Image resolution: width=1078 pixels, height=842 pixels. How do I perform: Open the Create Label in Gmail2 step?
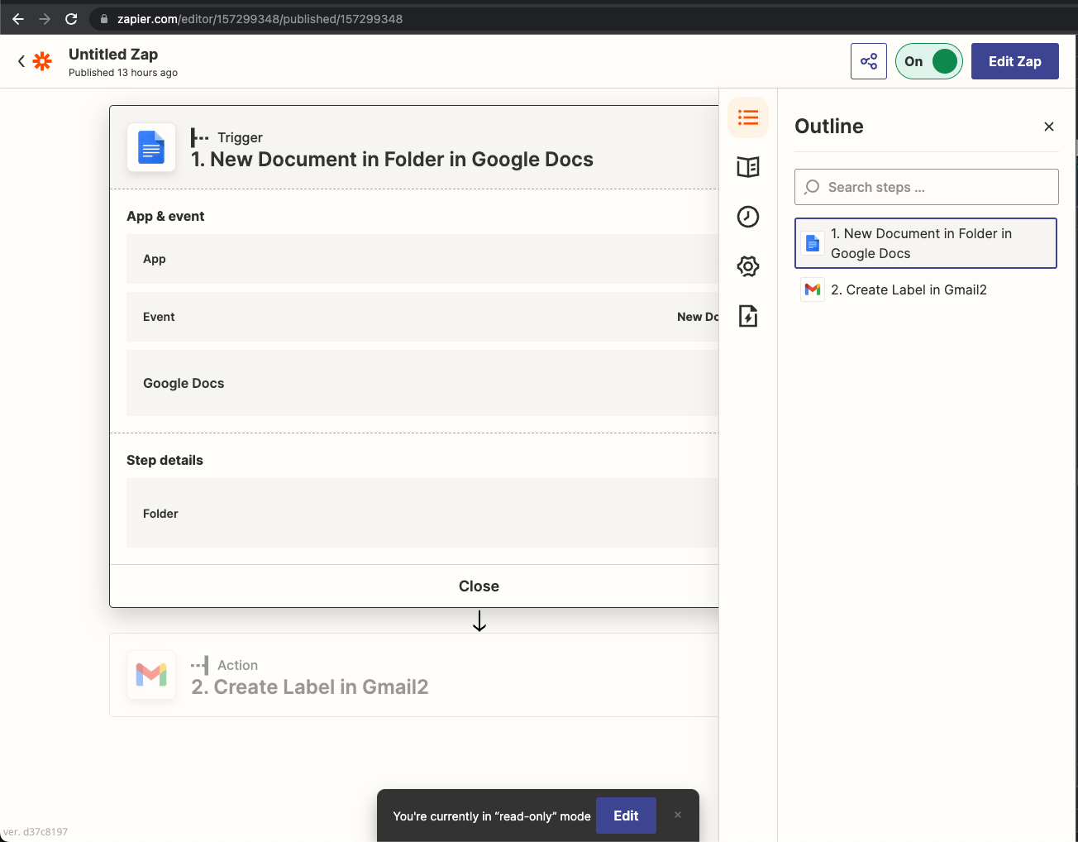click(x=414, y=675)
